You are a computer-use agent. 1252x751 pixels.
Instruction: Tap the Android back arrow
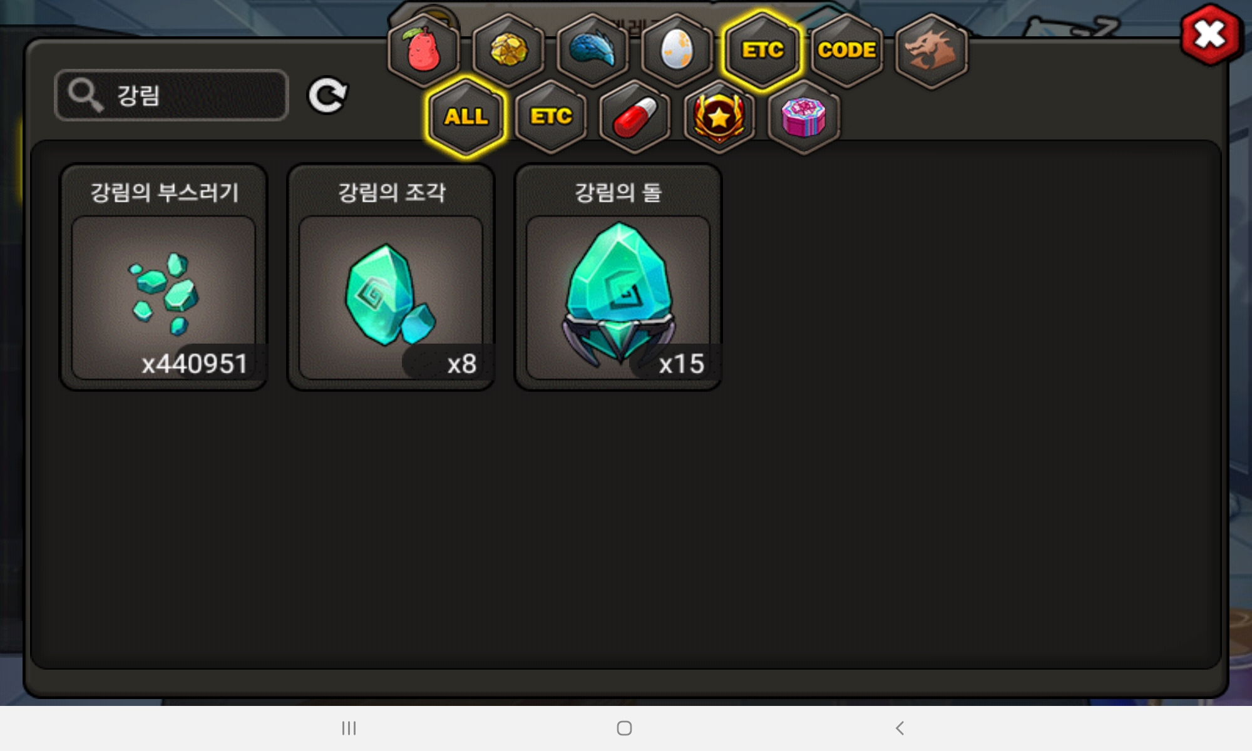[900, 728]
